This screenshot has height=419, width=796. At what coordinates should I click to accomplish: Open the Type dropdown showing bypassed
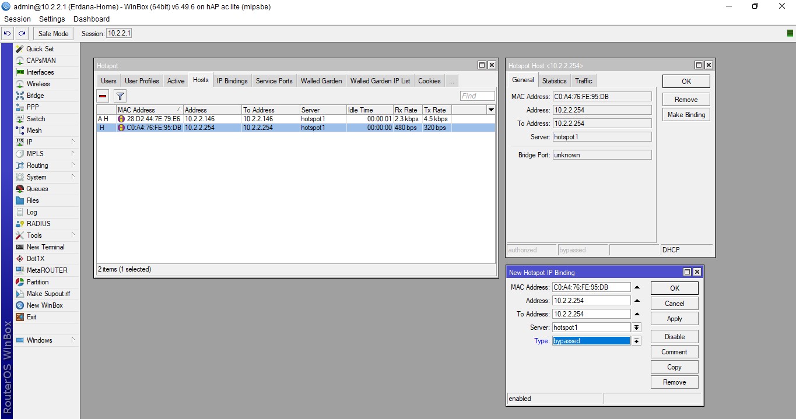click(x=636, y=341)
